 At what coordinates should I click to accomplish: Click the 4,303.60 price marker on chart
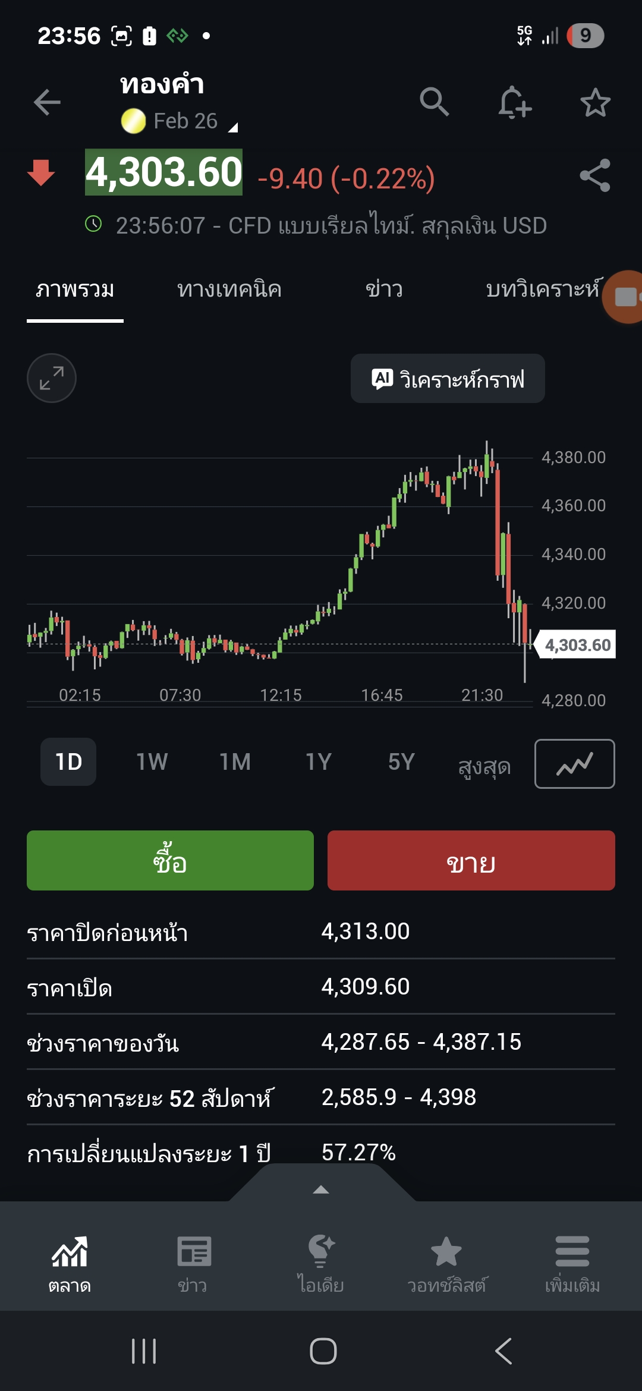coord(577,645)
